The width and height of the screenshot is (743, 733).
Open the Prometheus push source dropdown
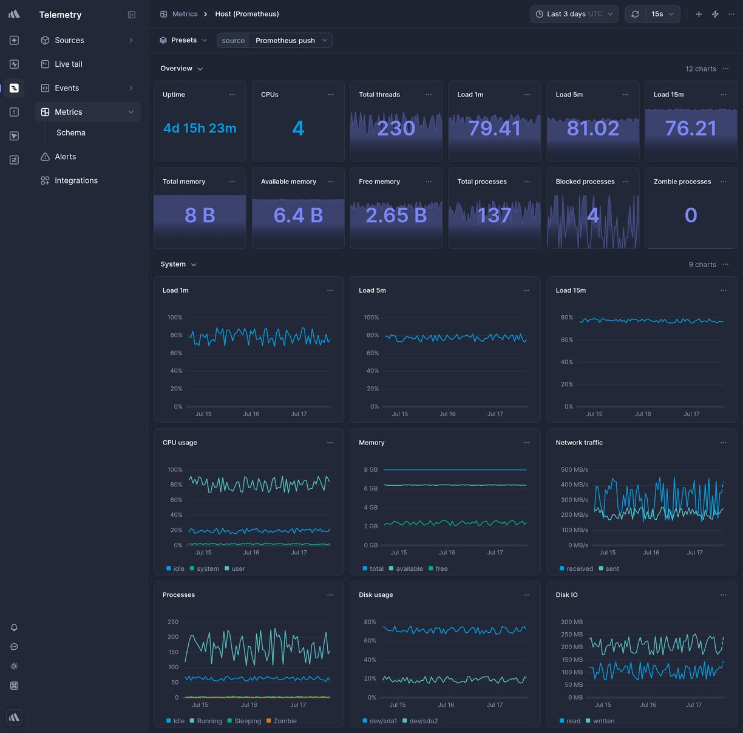pos(291,41)
